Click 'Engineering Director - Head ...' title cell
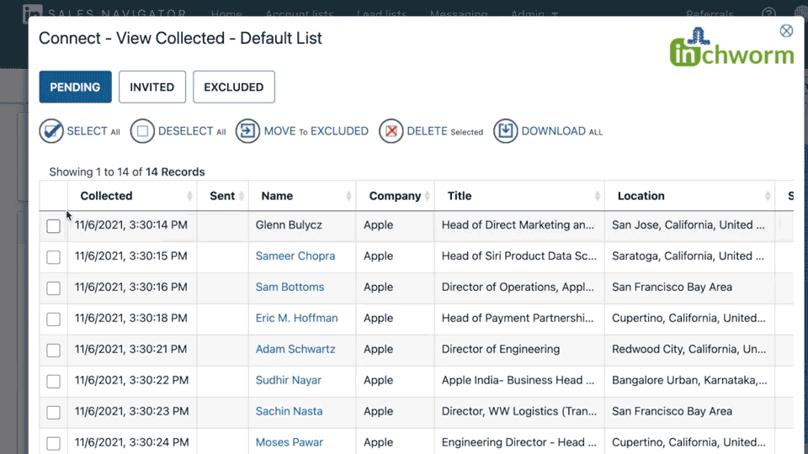 tap(519, 442)
